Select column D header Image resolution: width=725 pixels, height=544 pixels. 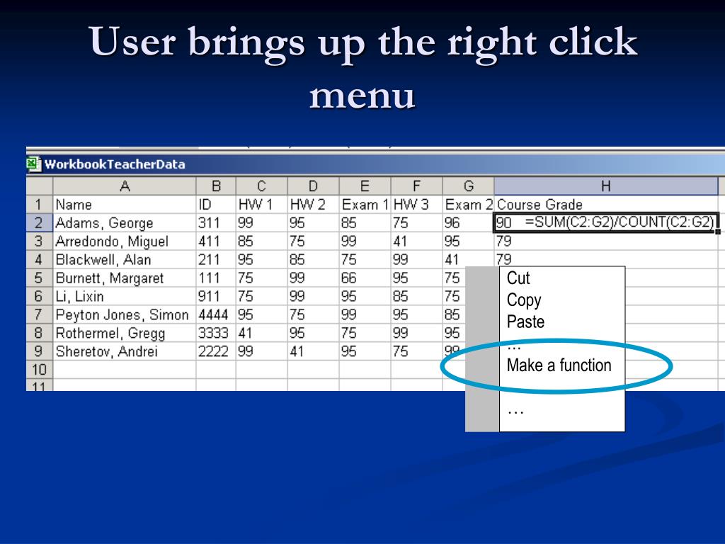point(313,186)
